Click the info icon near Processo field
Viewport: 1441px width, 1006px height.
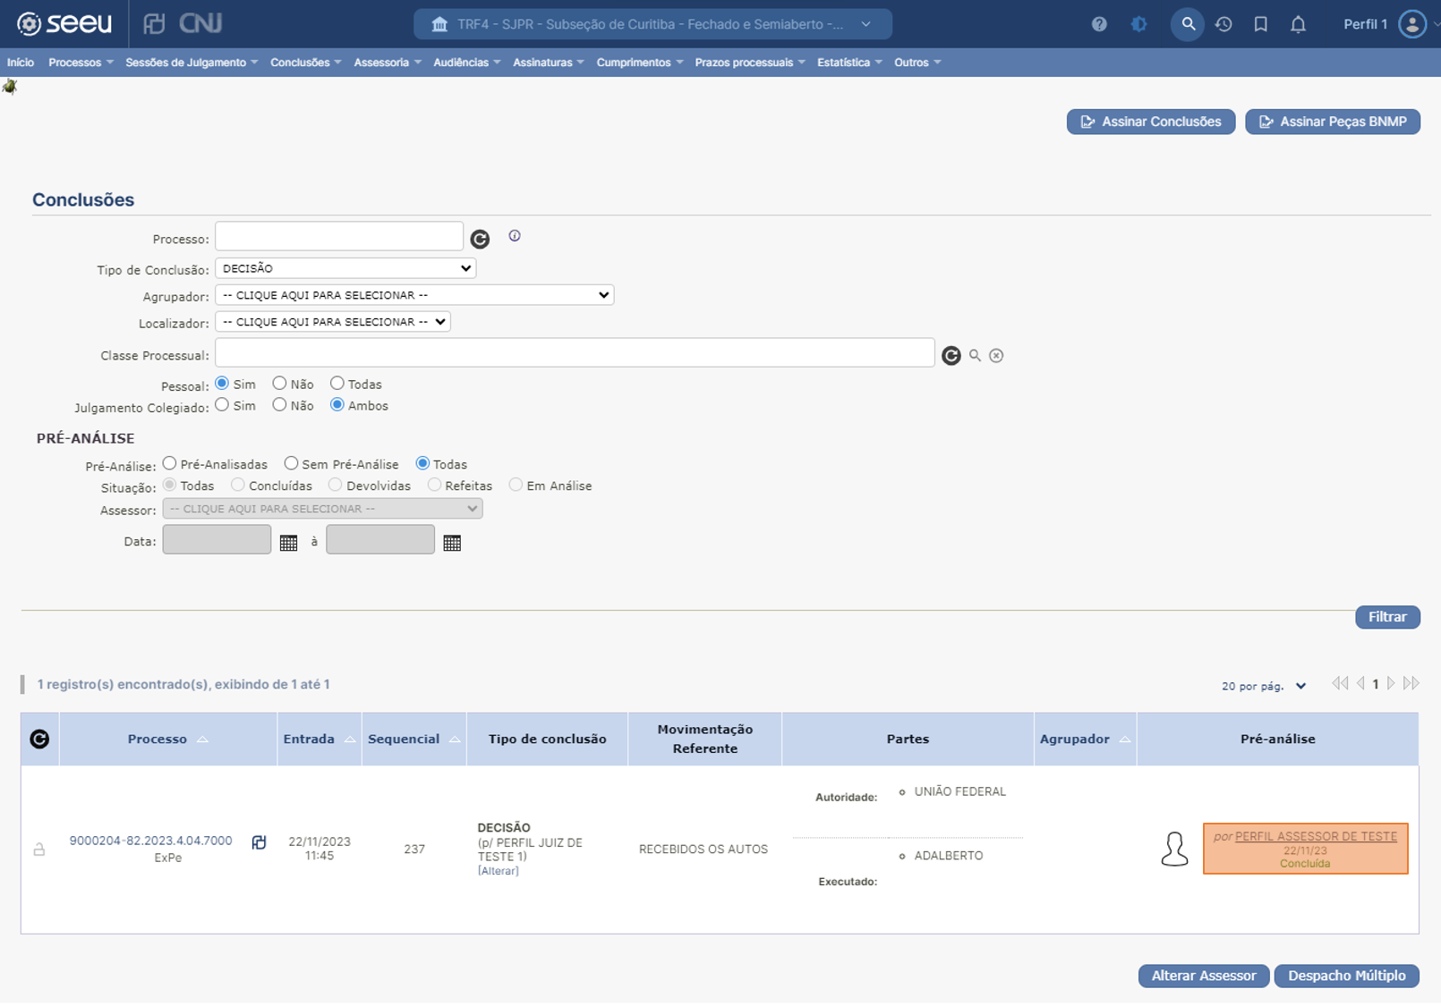515,236
